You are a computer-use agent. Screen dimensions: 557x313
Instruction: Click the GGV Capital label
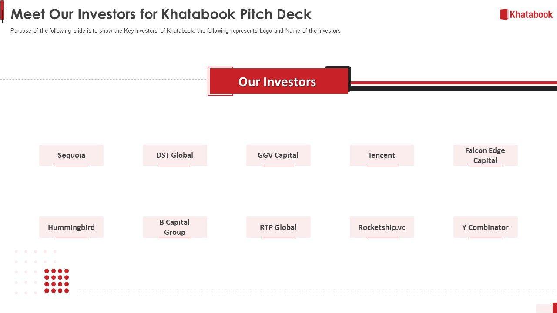[x=278, y=155]
